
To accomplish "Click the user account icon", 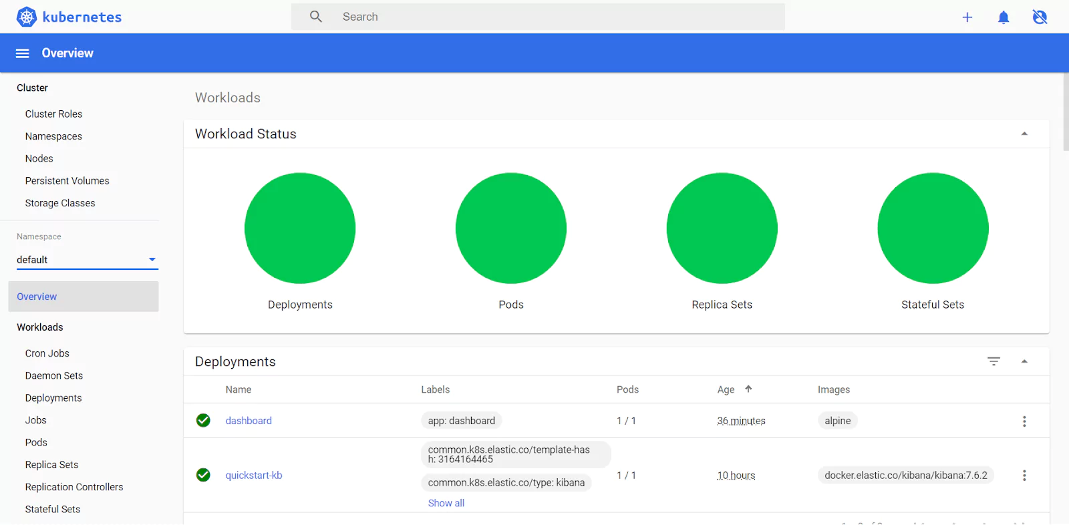I will tap(1040, 17).
